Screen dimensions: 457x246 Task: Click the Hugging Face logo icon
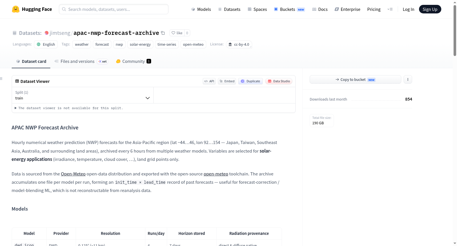[x=16, y=9]
